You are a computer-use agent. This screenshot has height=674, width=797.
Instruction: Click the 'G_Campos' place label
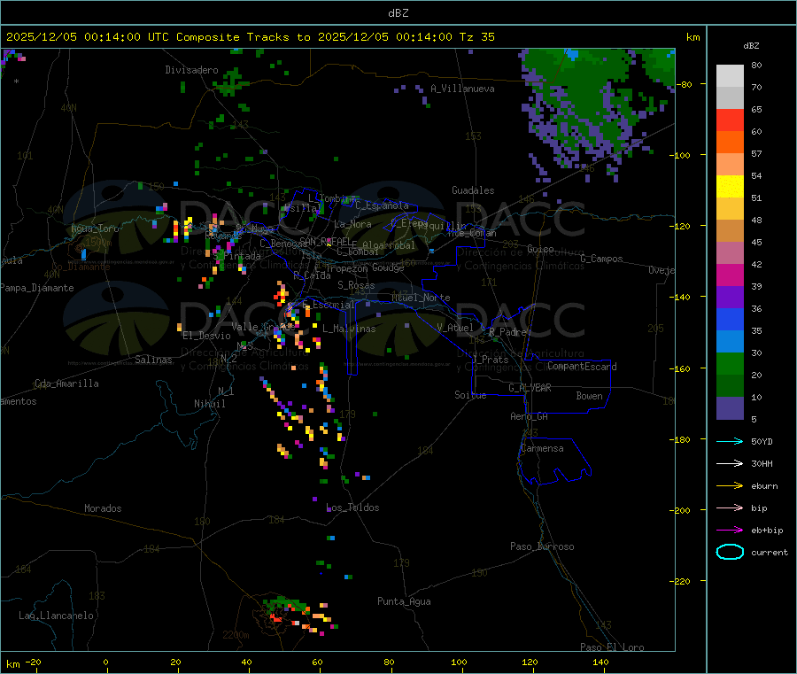601,259
